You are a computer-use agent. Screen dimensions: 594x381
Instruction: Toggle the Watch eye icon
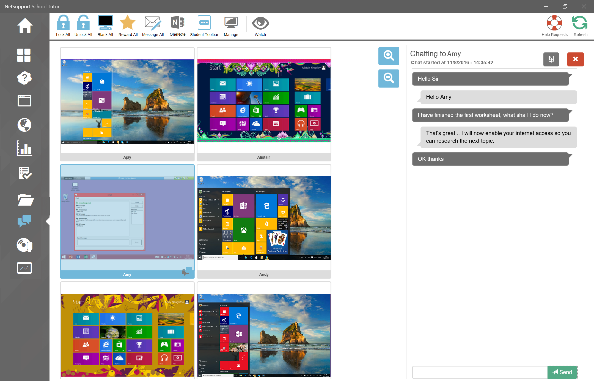260,23
